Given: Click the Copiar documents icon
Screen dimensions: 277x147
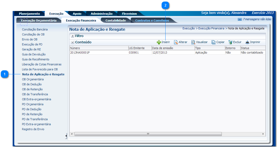Looking at the screenshot, I should pos(214,42).
